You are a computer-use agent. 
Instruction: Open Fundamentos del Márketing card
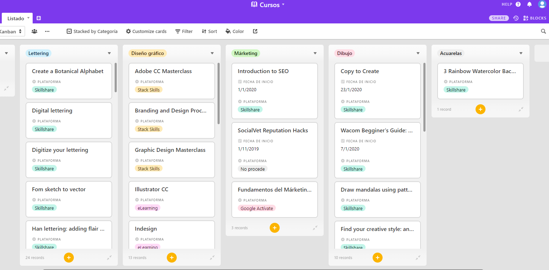pos(275,199)
